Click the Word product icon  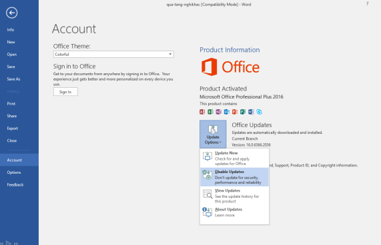(x=251, y=112)
